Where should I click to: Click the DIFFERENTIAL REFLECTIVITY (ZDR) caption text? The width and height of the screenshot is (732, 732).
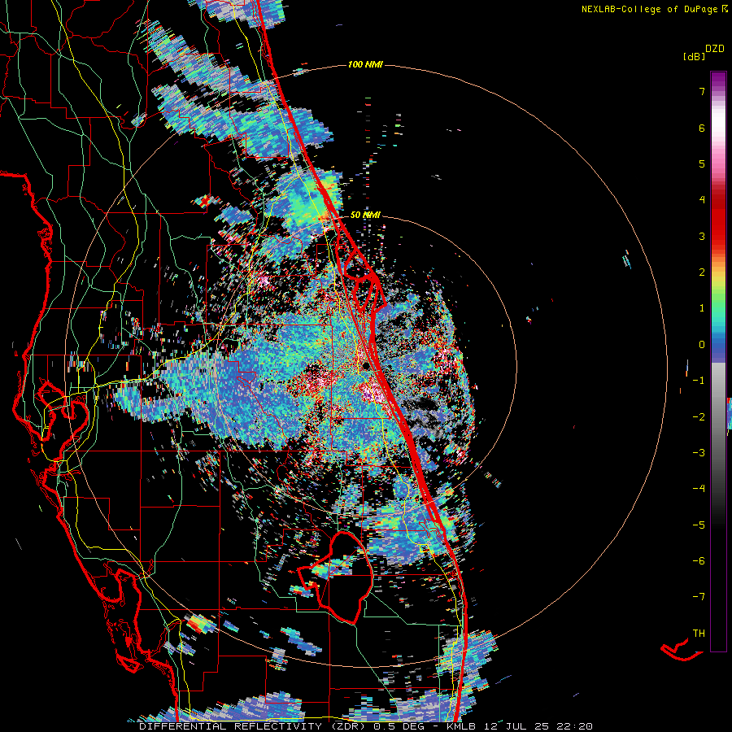click(253, 726)
